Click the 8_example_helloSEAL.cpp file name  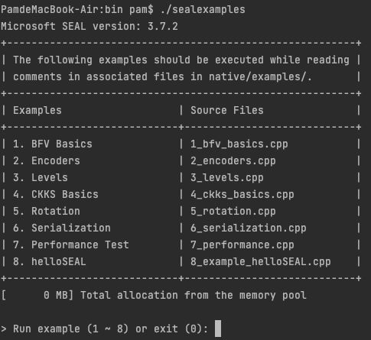[261, 262]
